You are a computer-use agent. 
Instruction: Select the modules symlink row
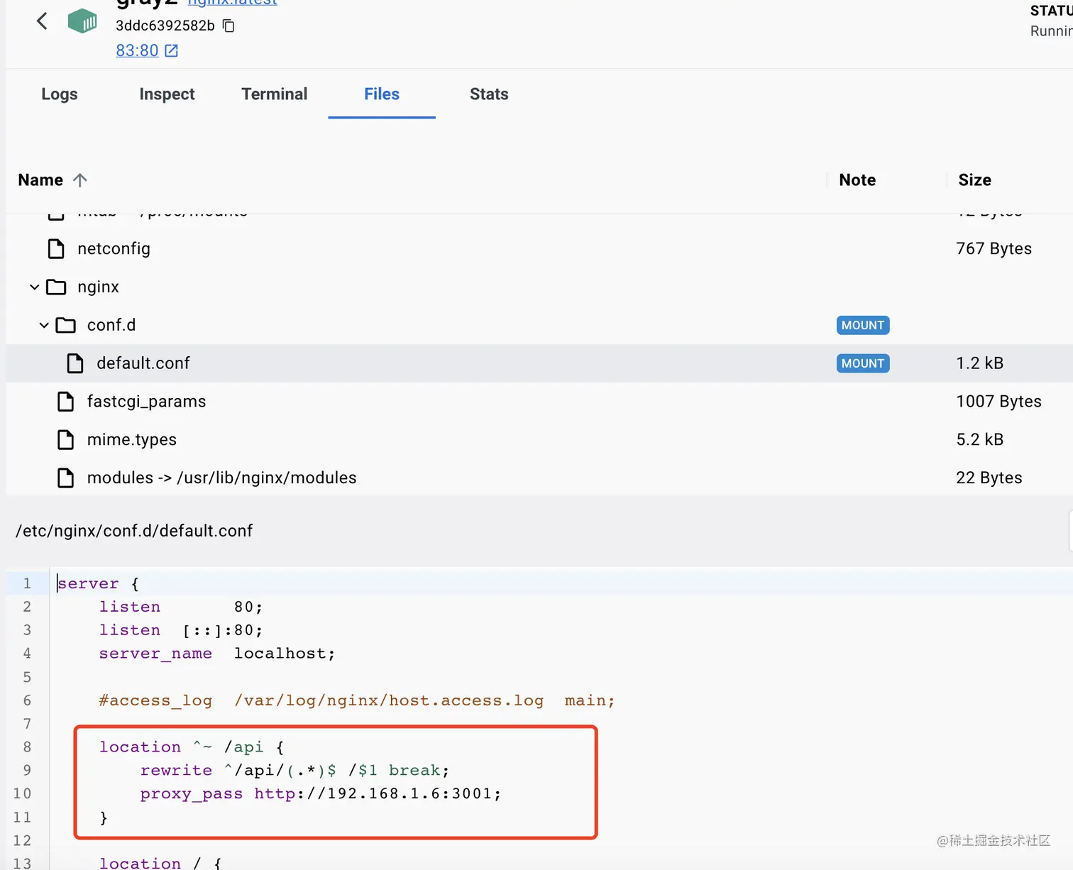(x=539, y=478)
